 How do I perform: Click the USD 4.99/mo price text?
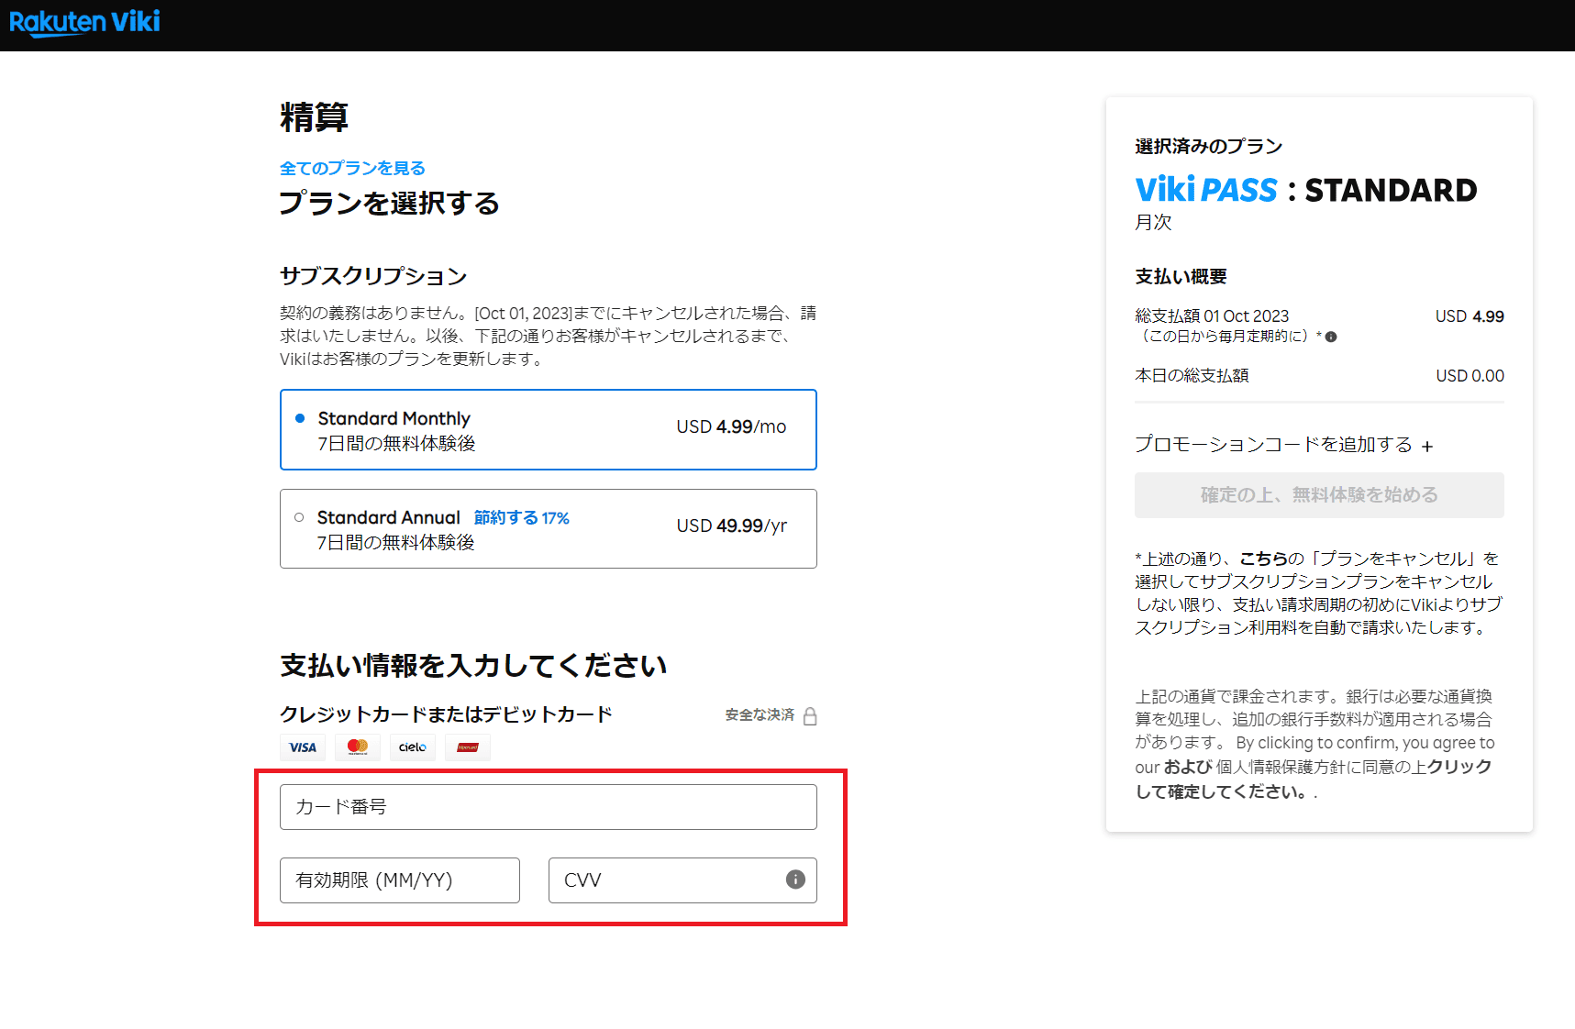tap(731, 426)
